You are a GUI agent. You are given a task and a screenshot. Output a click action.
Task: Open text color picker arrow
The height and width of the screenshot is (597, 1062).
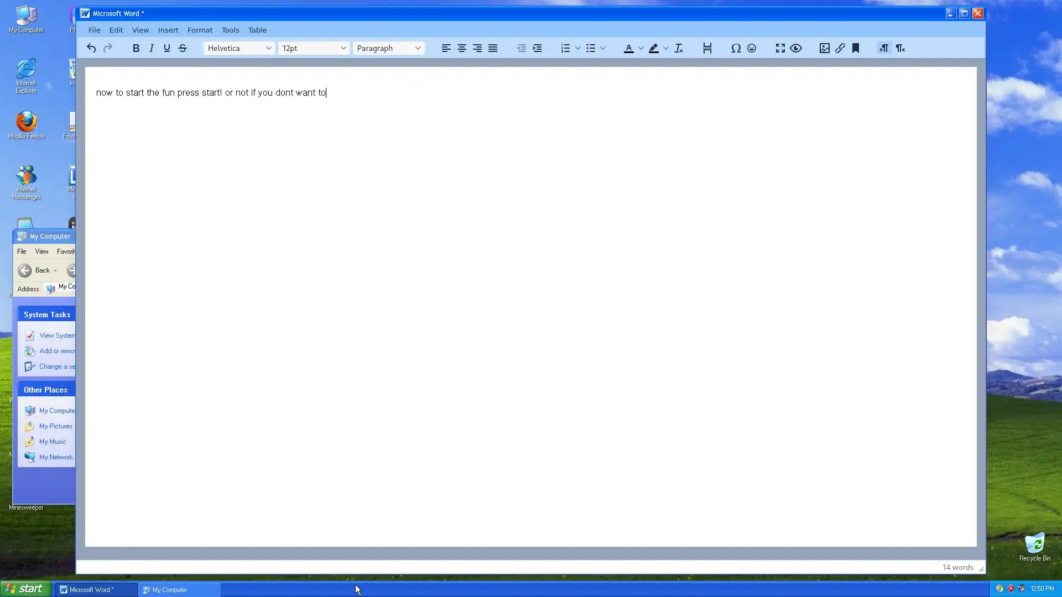pyautogui.click(x=641, y=48)
